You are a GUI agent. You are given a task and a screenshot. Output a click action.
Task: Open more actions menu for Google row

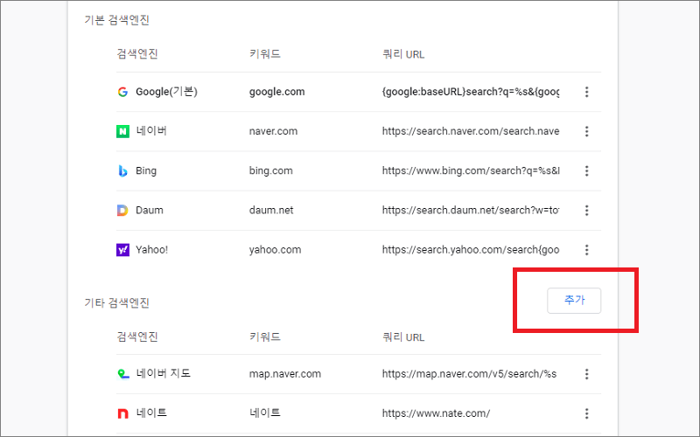pyautogui.click(x=586, y=92)
